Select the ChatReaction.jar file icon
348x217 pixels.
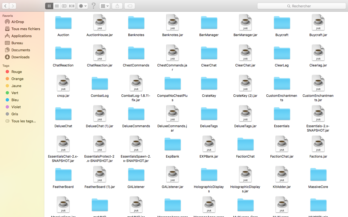(100, 53)
